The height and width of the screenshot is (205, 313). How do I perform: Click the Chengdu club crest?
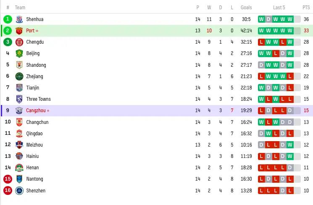point(19,42)
